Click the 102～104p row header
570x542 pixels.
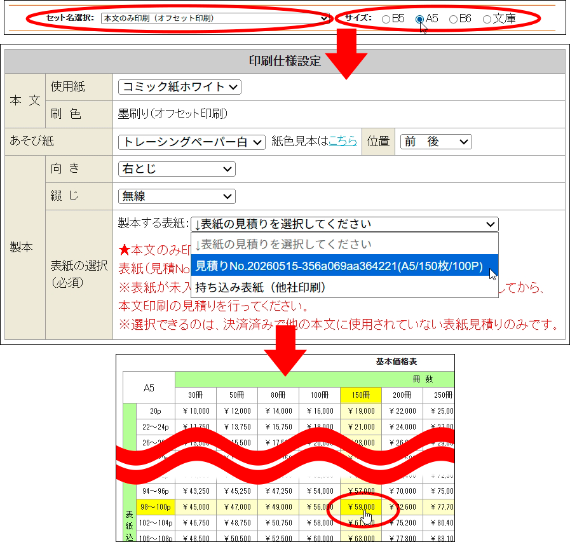tap(156, 523)
